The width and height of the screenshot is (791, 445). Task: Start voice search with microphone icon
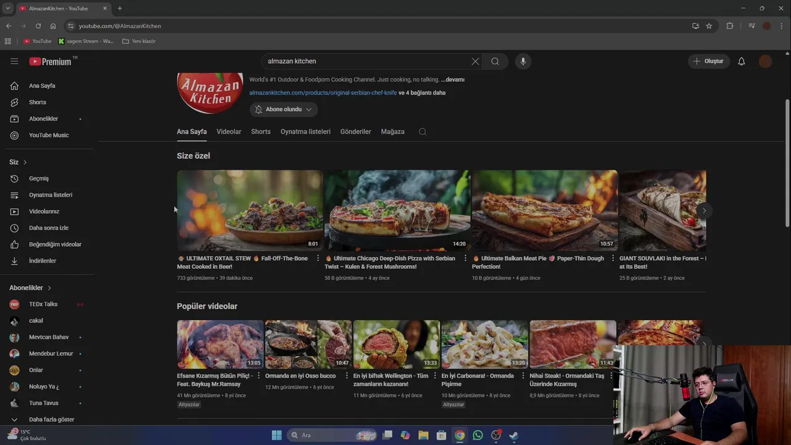tap(523, 61)
